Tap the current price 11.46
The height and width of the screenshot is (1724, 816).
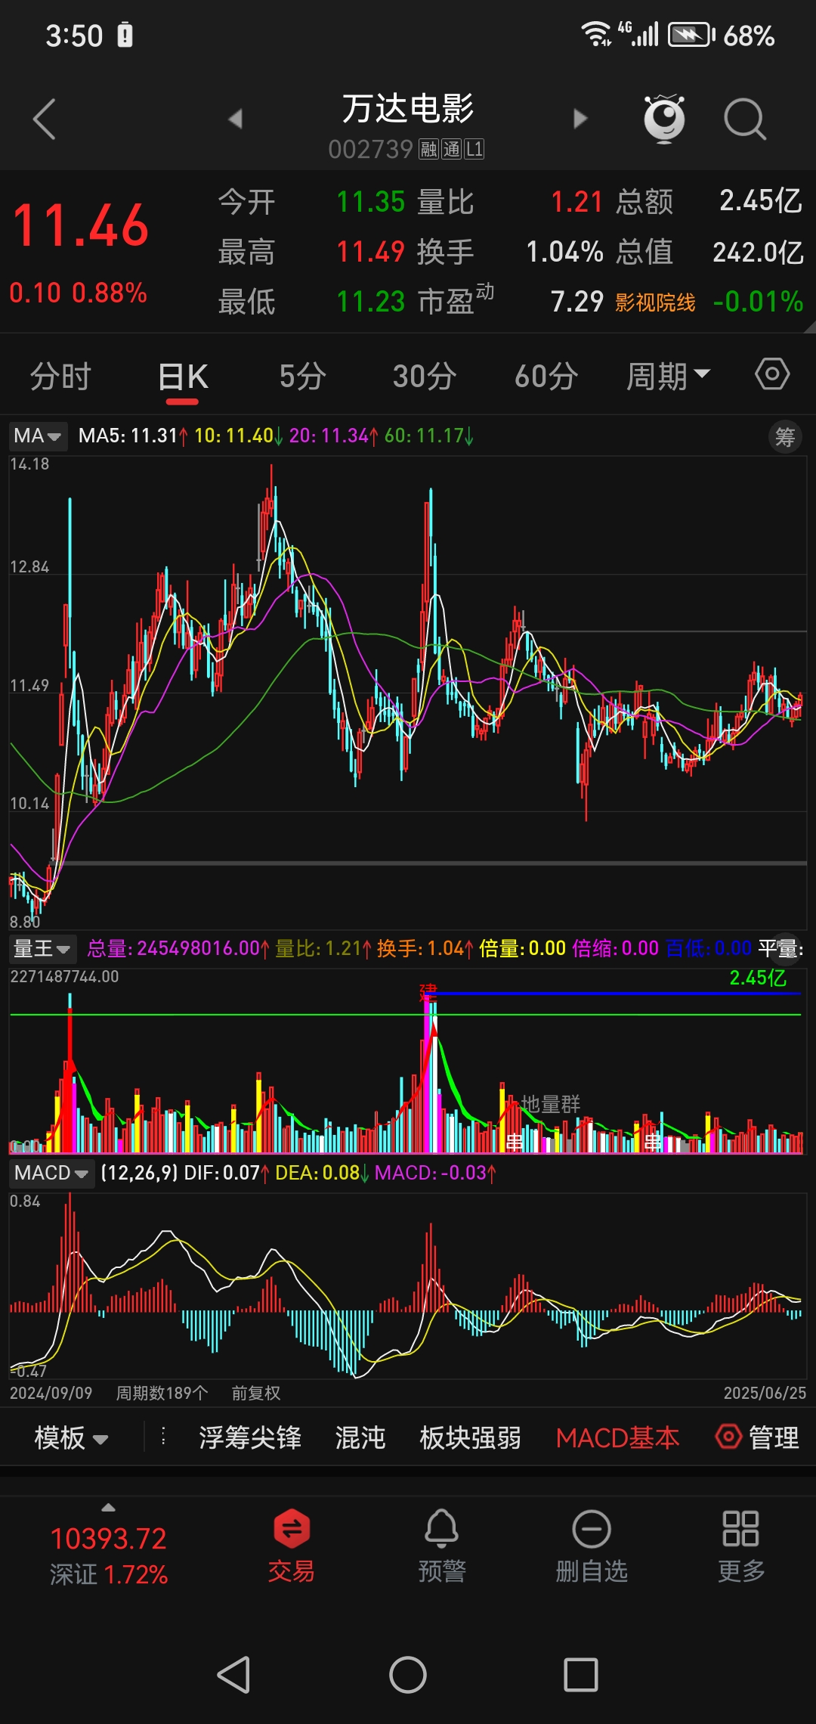[x=81, y=225]
